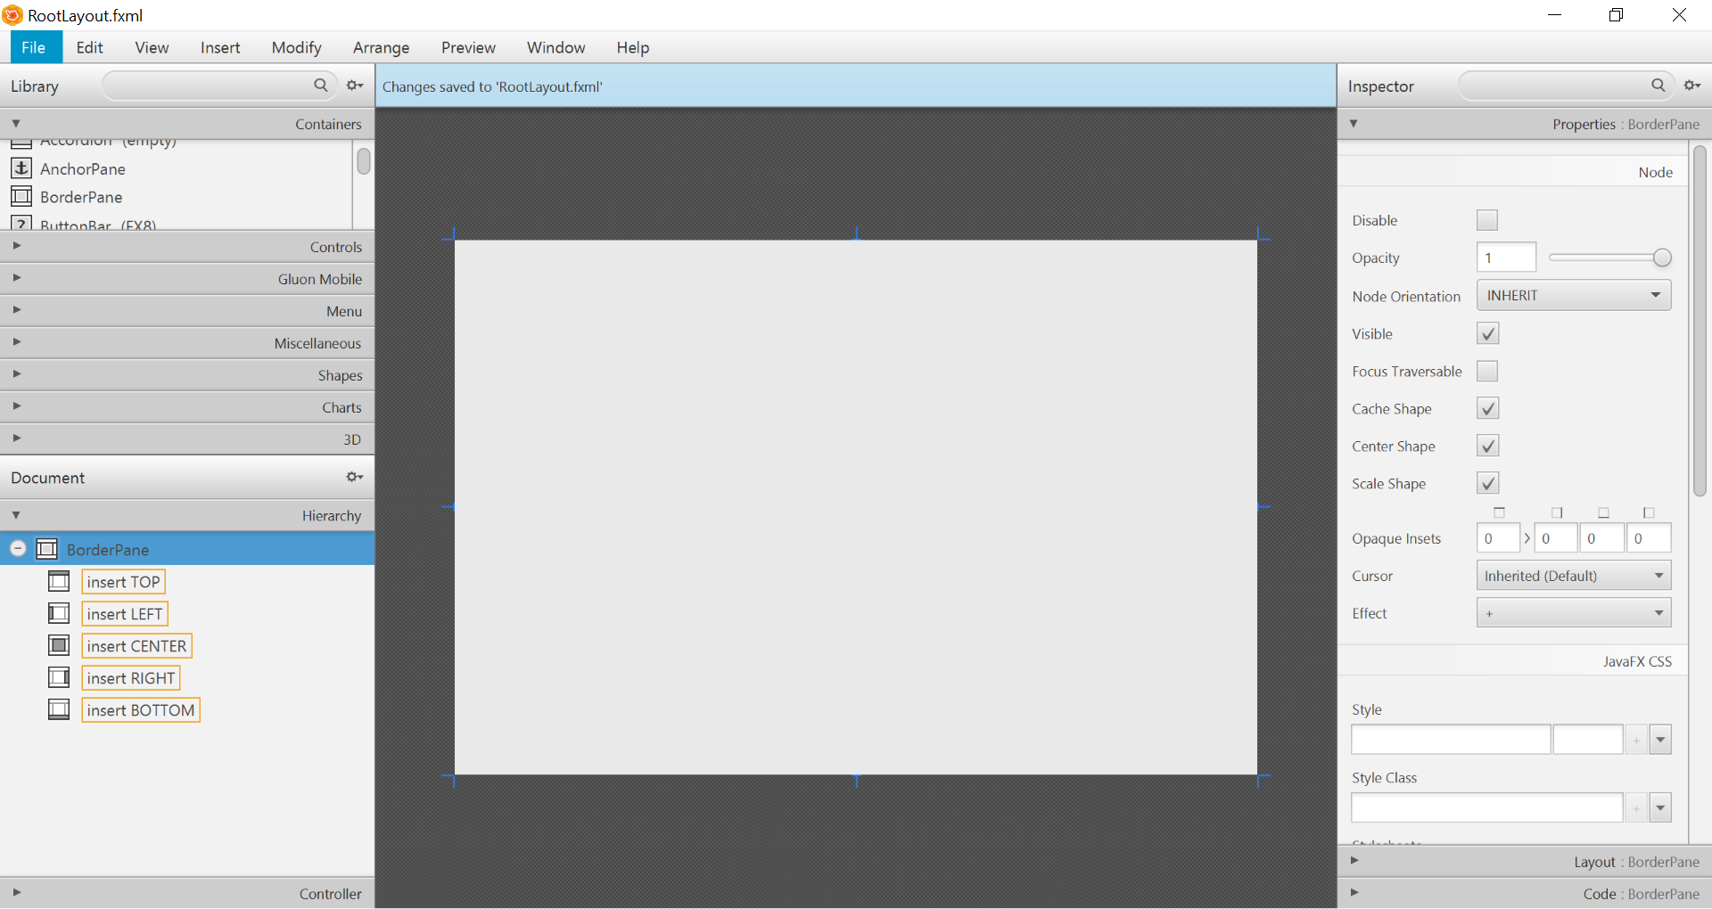This screenshot has height=909, width=1712.
Task: Click the insert CENTER placeholder icon
Action: (x=59, y=645)
